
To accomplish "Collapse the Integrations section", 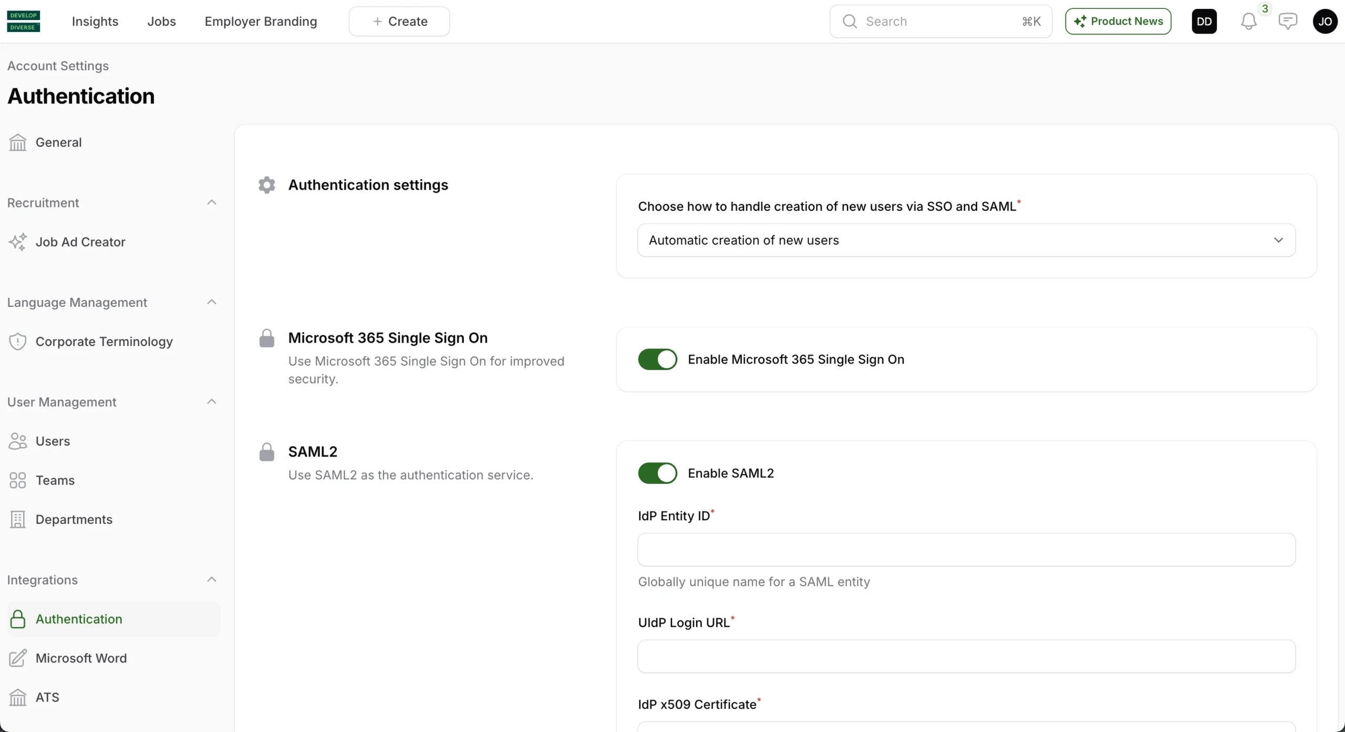I will pos(212,580).
